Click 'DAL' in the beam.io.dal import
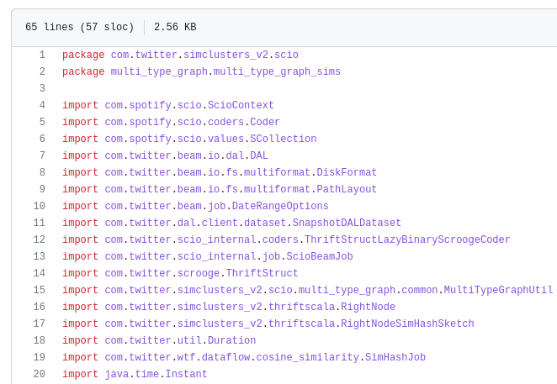 (259, 155)
